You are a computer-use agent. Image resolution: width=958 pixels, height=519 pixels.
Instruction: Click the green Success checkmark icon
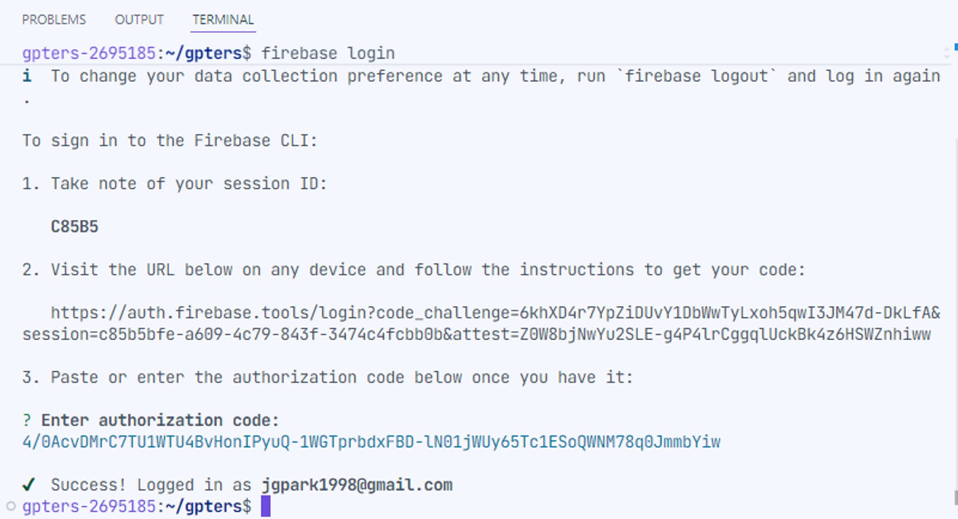(29, 485)
